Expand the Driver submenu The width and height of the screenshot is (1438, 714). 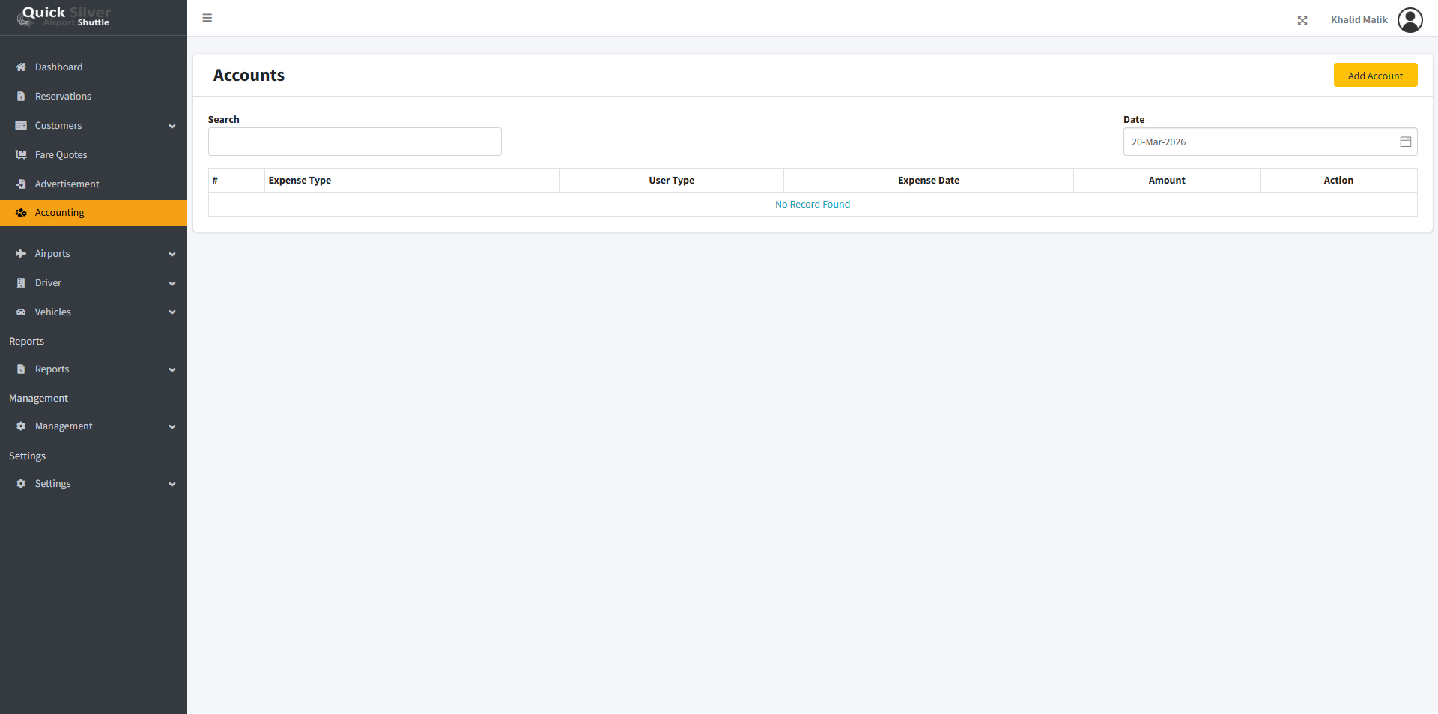[172, 284]
